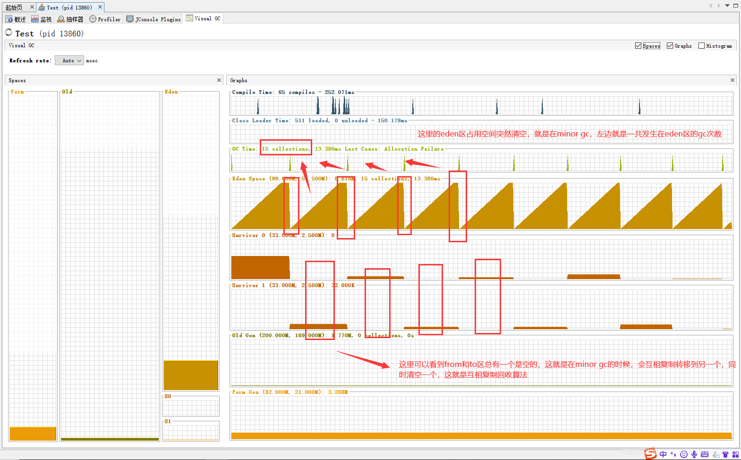Click the Graphs panel title
Screen dimensions: 741x460
coord(238,80)
